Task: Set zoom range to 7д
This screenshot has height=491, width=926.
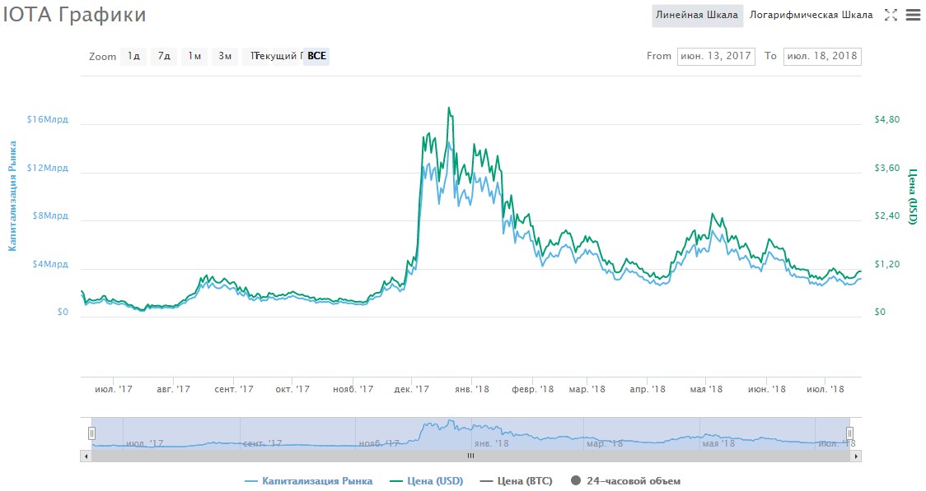Action: [x=164, y=56]
